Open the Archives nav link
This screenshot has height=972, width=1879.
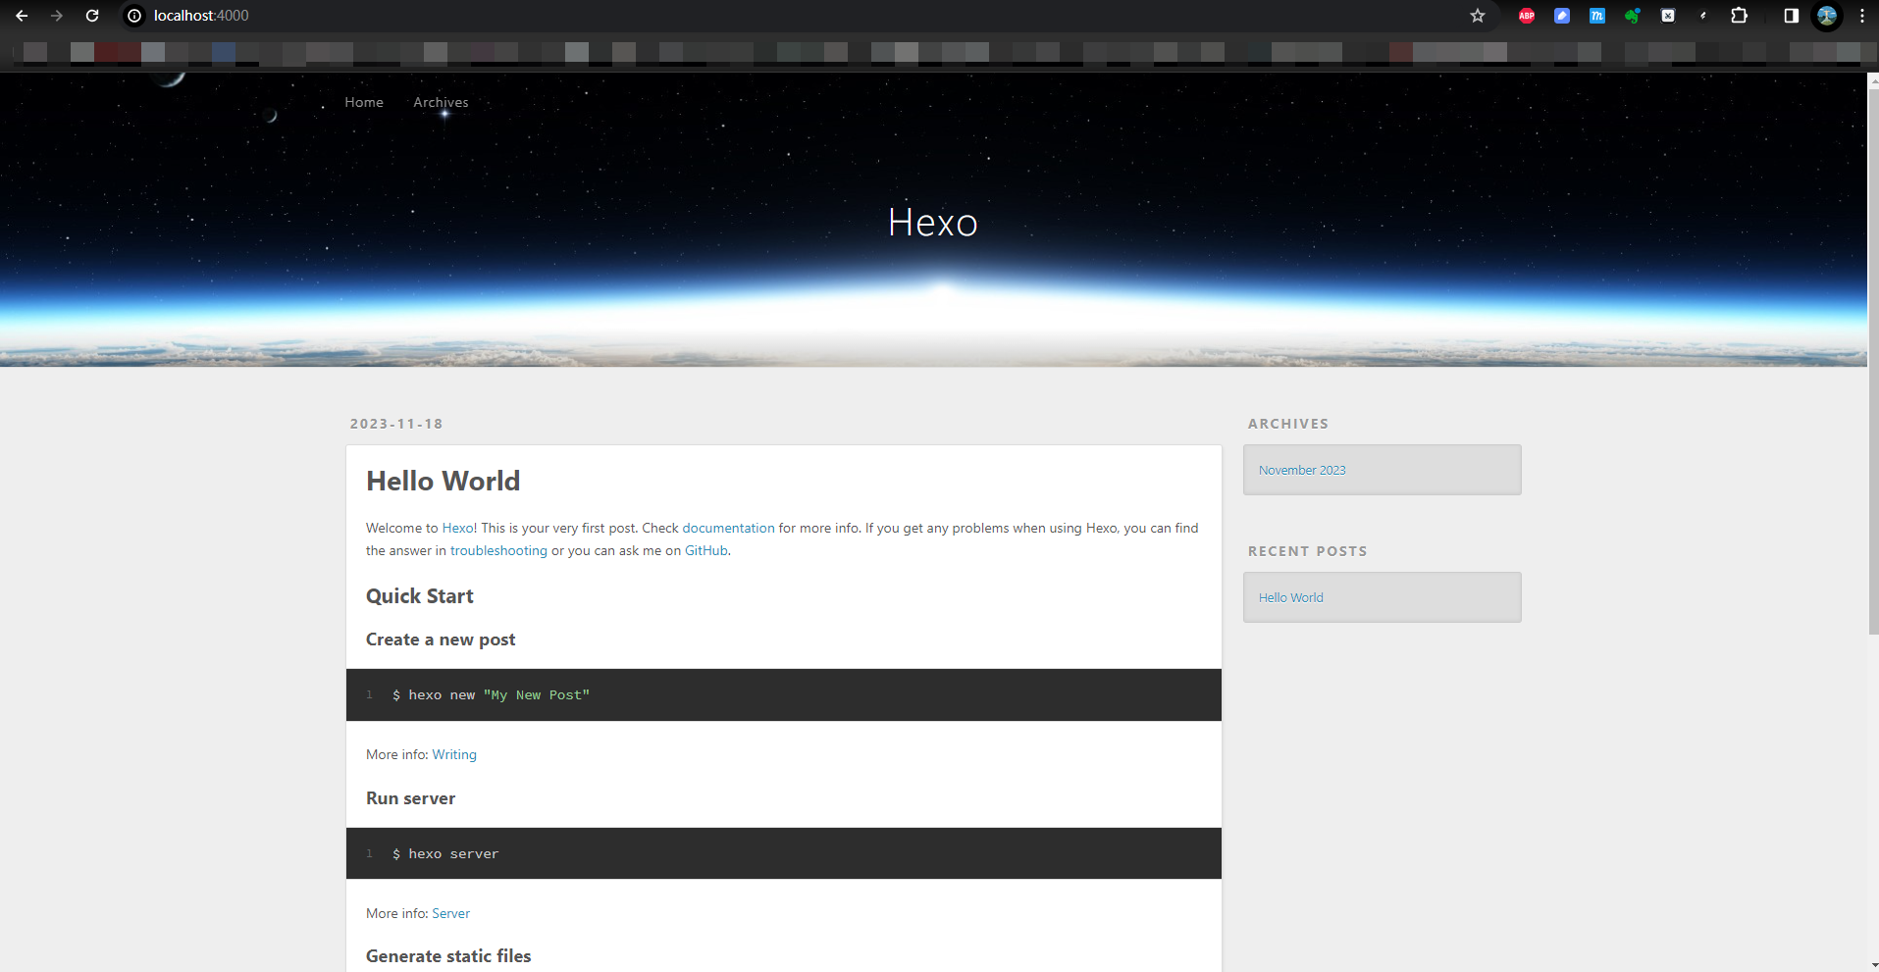pyautogui.click(x=441, y=102)
